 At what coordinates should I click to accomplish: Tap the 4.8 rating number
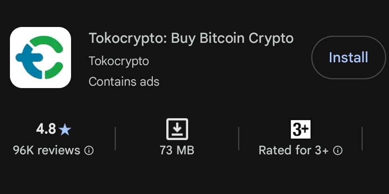(46, 129)
